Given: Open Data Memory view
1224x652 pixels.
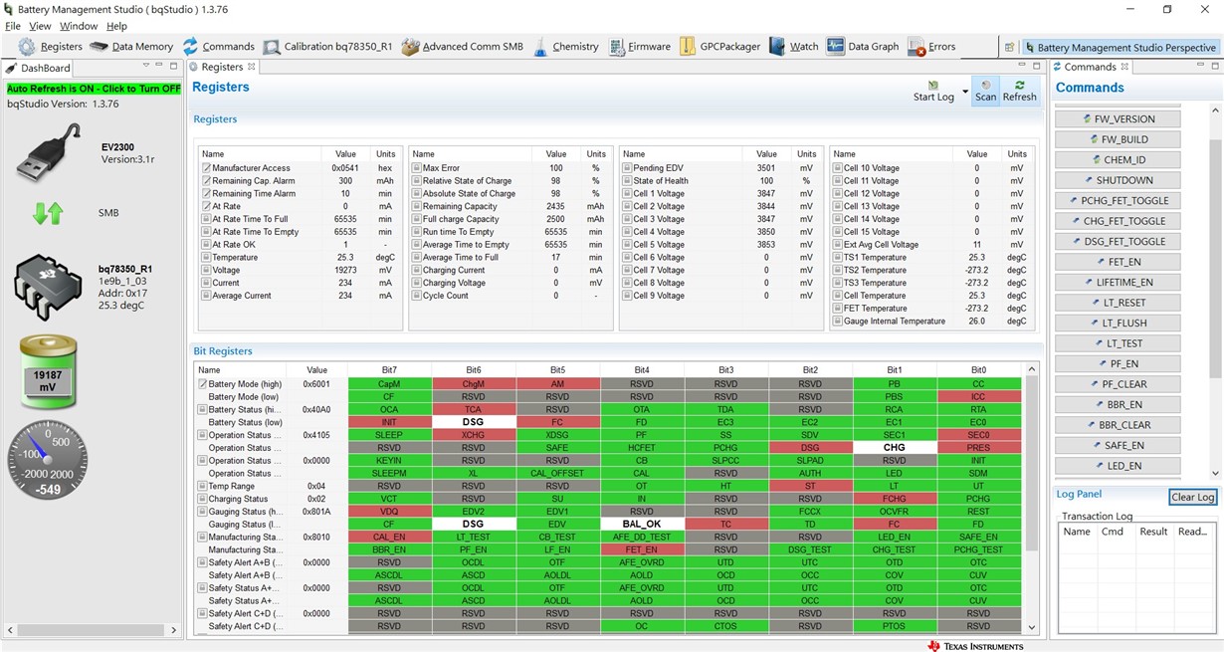Looking at the screenshot, I should pyautogui.click(x=130, y=47).
